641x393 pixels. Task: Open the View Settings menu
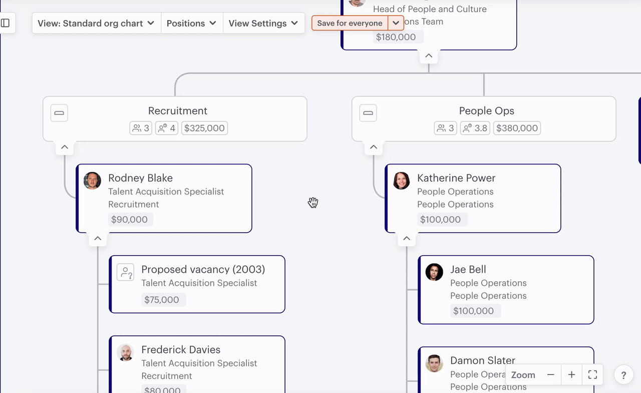tap(263, 23)
